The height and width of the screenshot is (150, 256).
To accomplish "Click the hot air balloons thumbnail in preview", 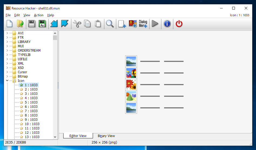I will coord(131,73).
